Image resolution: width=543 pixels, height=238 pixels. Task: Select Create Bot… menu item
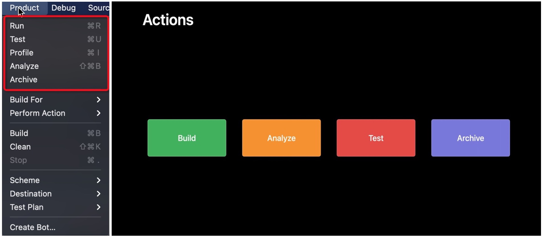pos(56,227)
